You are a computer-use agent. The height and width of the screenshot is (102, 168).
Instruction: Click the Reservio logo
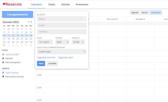[12, 4]
